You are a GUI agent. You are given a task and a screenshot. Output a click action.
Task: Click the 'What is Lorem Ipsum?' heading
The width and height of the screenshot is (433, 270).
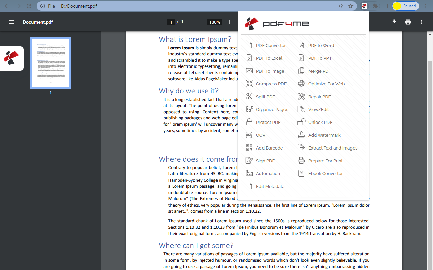pyautogui.click(x=195, y=39)
